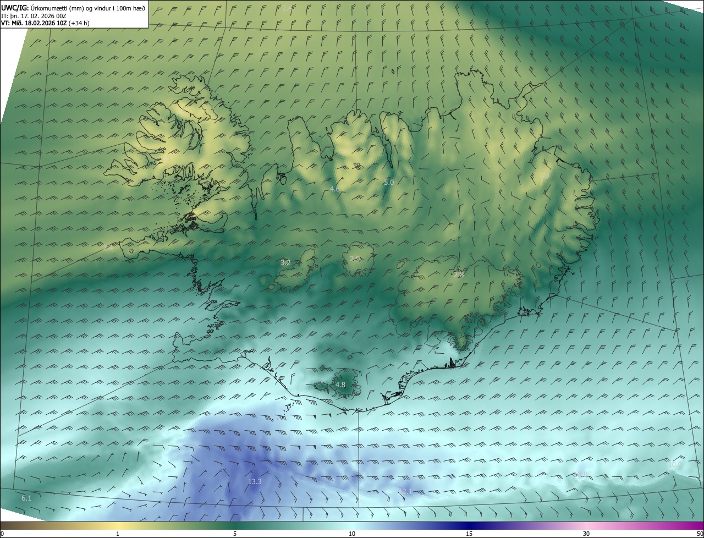Image resolution: width=704 pixels, height=538 pixels.
Task: Click the 3.2 value on the map
Action: [285, 263]
